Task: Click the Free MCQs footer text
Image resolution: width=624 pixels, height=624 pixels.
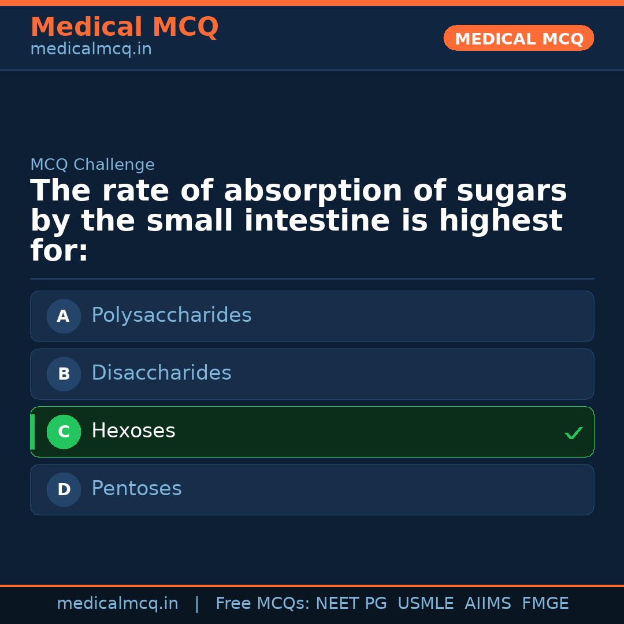Action: pyautogui.click(x=262, y=604)
